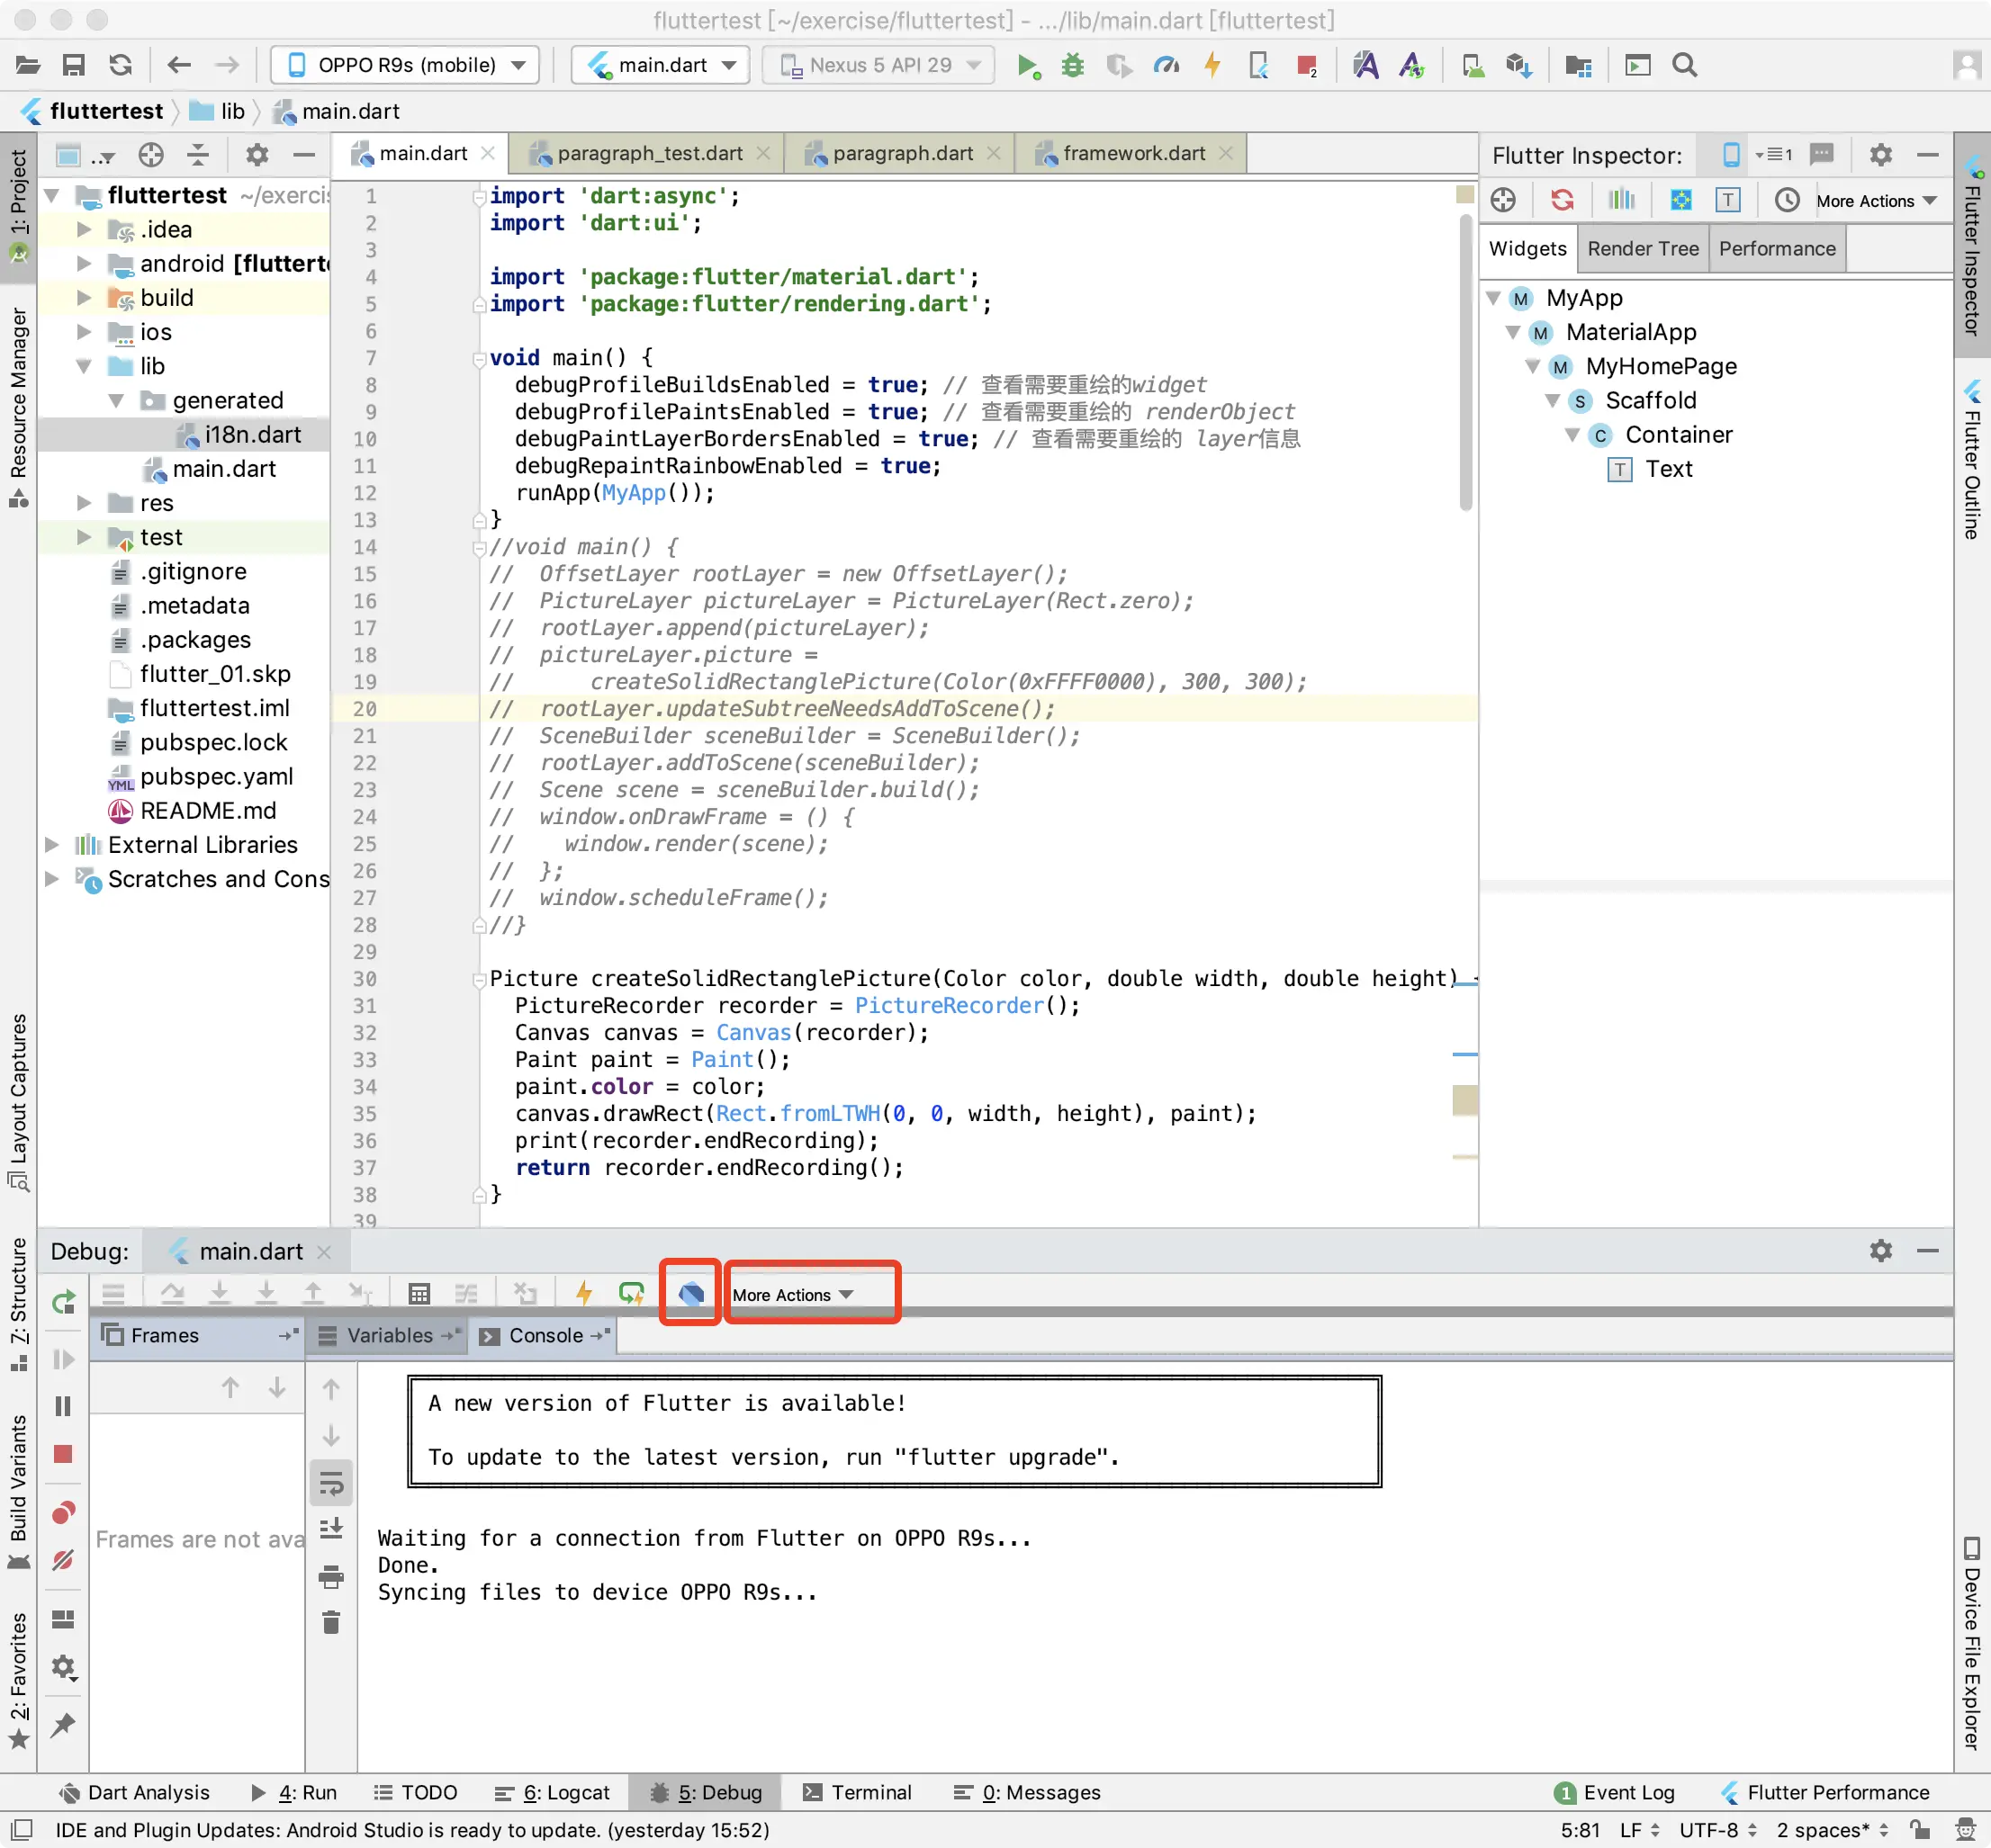Click the Save All disk icon
The image size is (1991, 1848).
pos(73,66)
